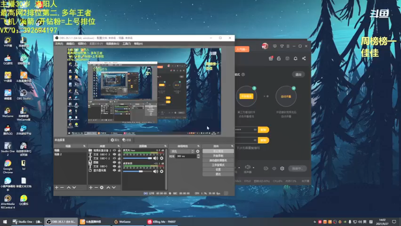Hide the 图像 source with eye icon
This screenshot has height=226, width=401.
[114, 162]
